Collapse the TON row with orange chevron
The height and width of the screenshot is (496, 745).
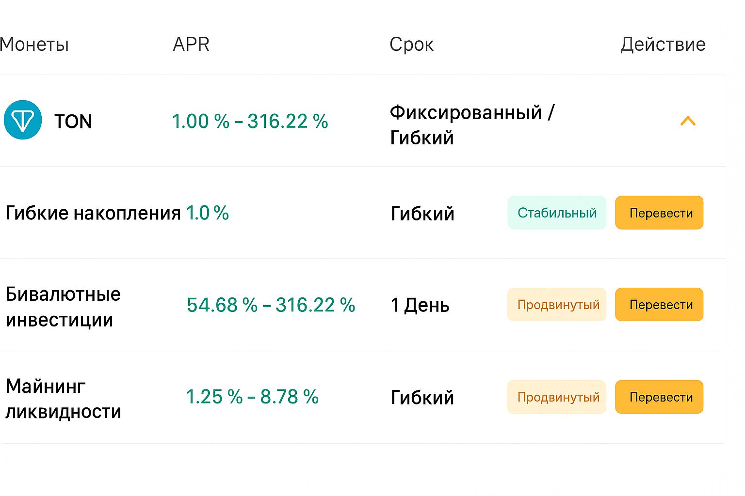688,121
